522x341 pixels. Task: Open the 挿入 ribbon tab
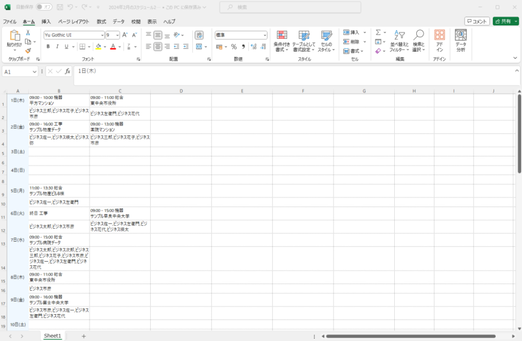[46, 21]
